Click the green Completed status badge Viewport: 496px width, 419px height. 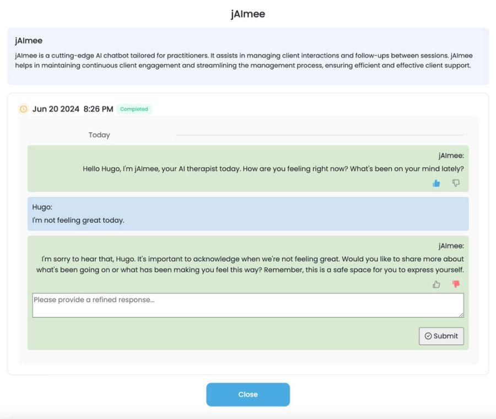tap(134, 109)
